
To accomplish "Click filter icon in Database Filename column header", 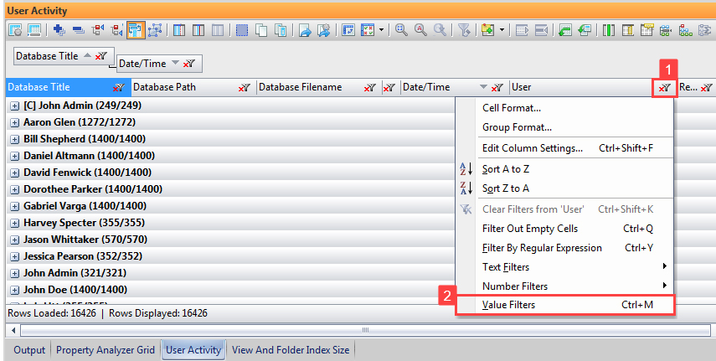I will click(370, 87).
